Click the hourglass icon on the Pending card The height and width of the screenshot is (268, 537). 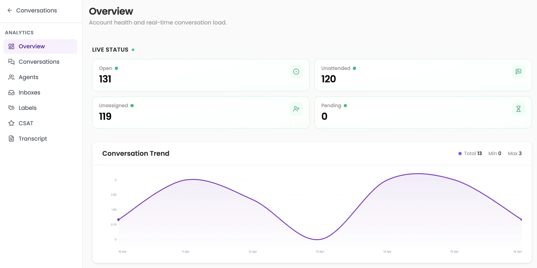point(518,109)
